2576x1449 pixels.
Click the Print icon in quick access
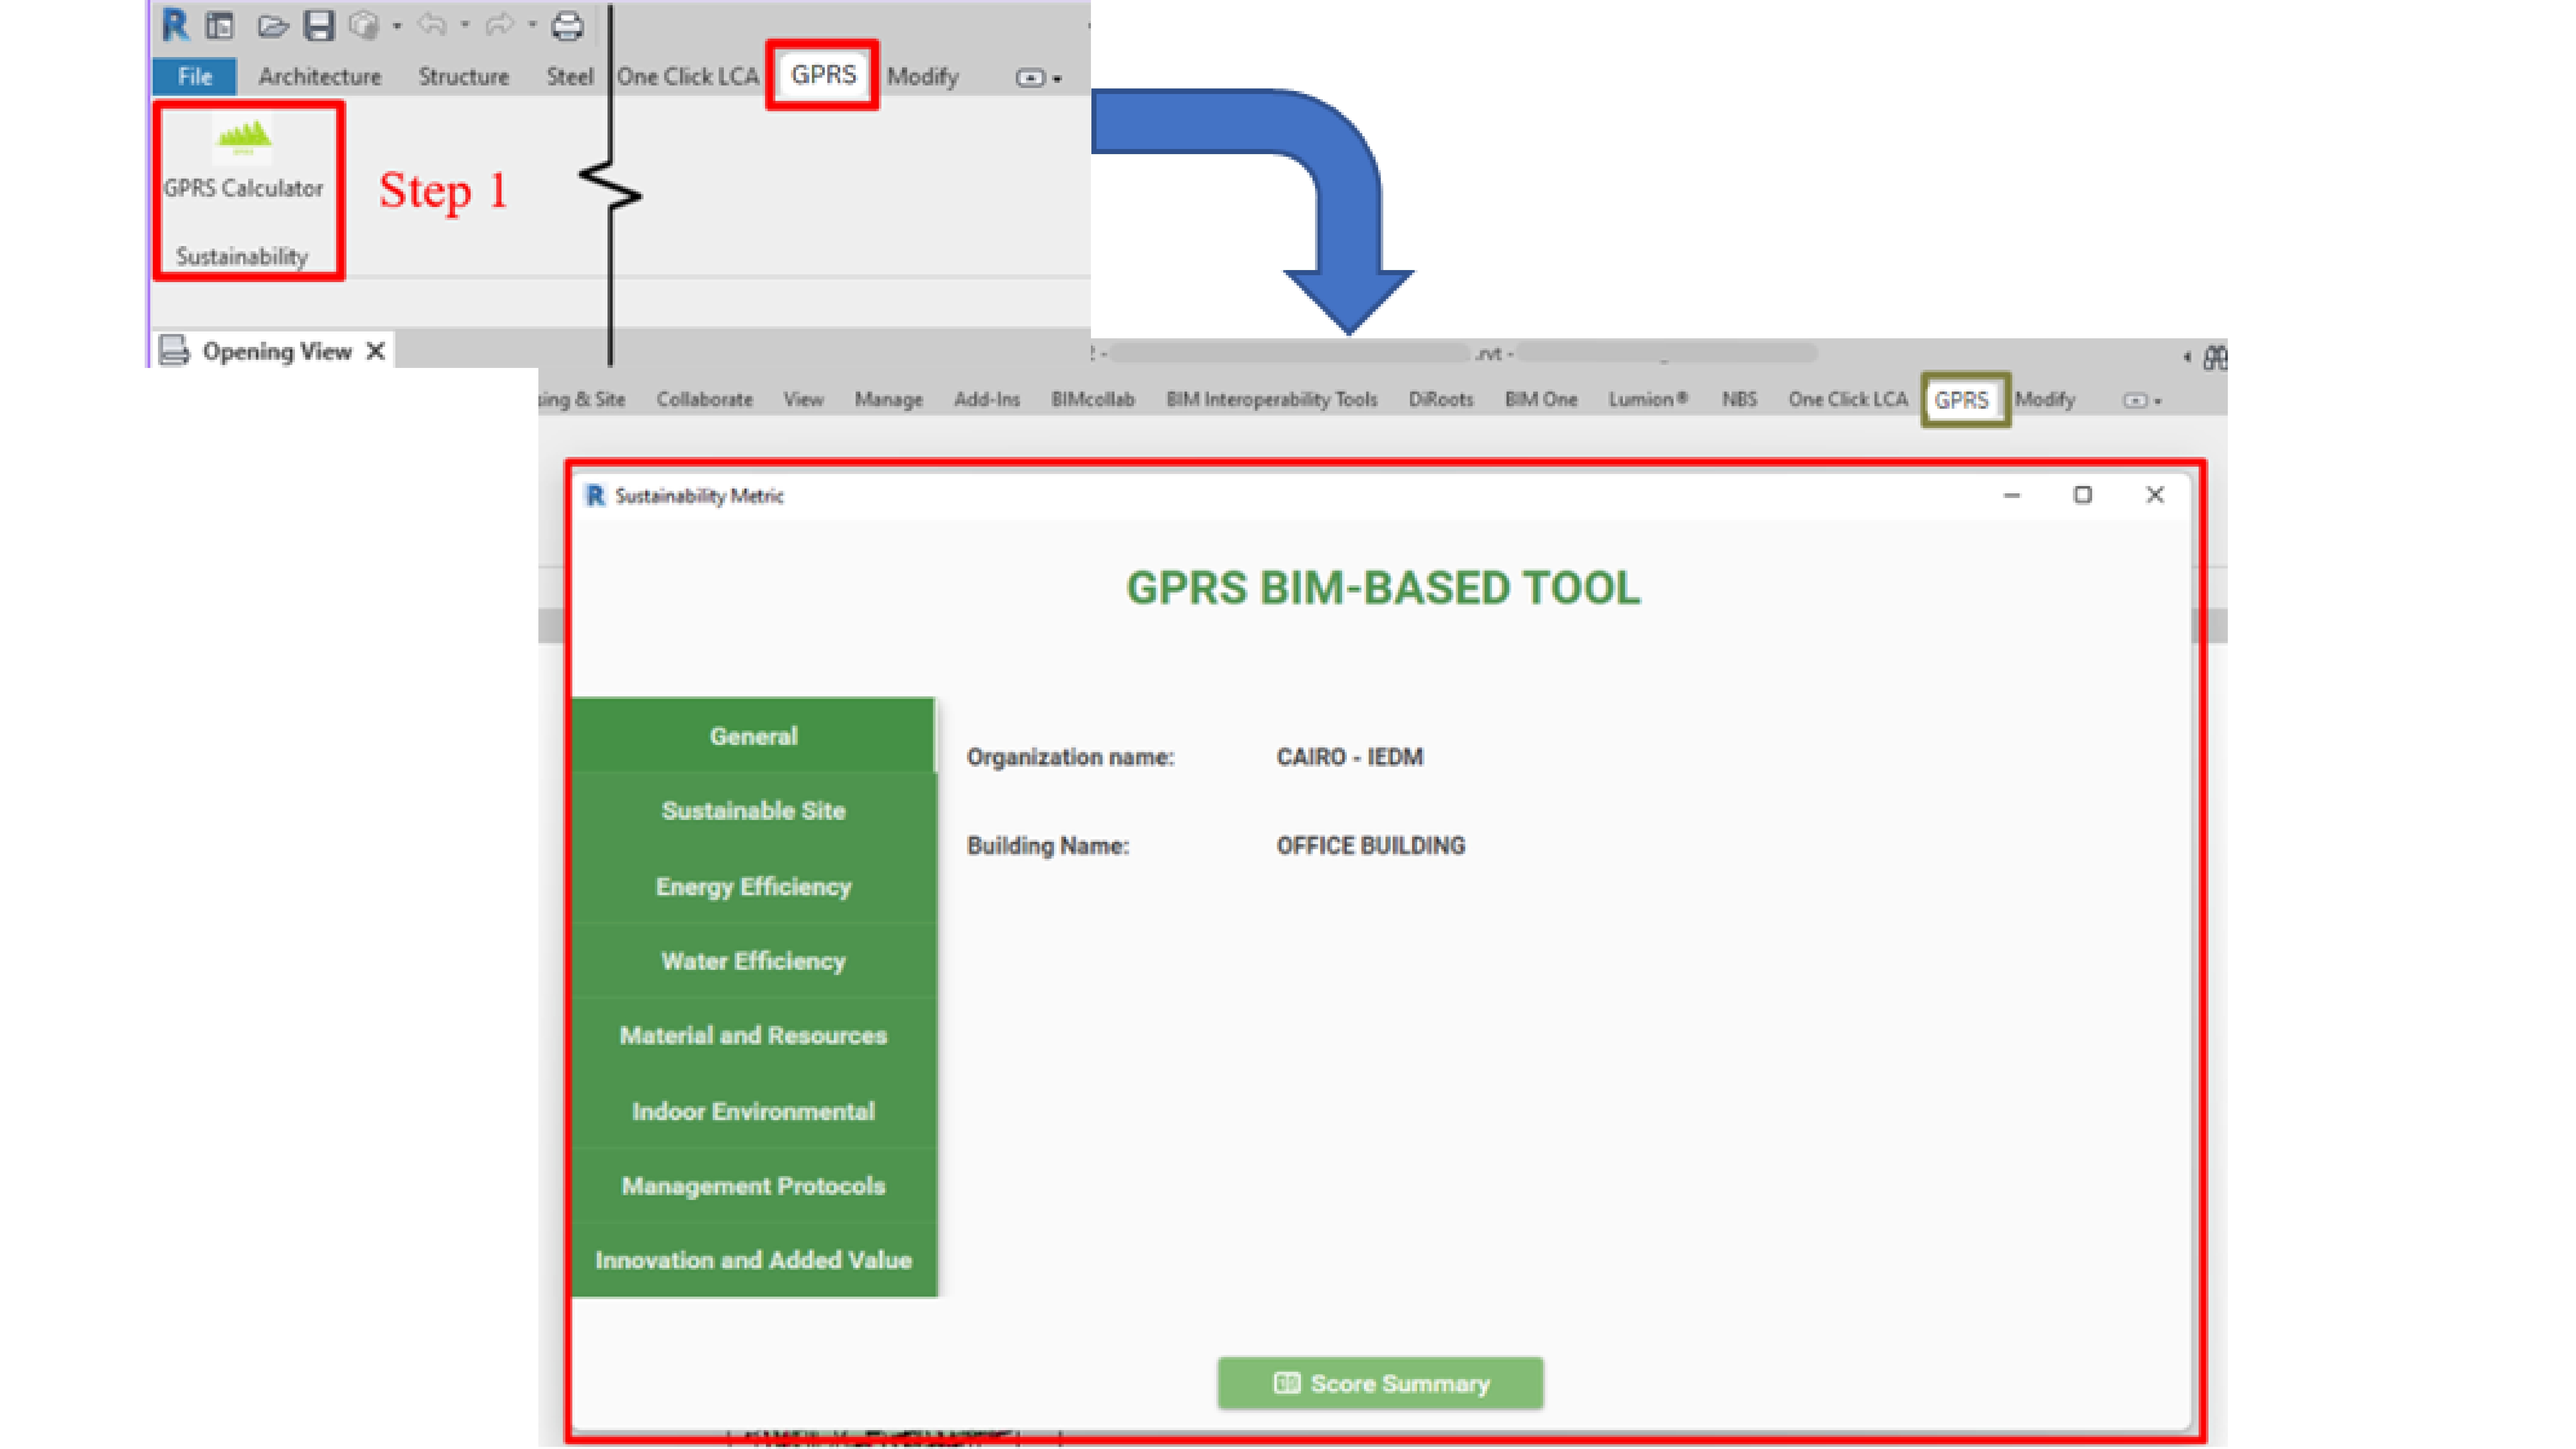(x=567, y=25)
